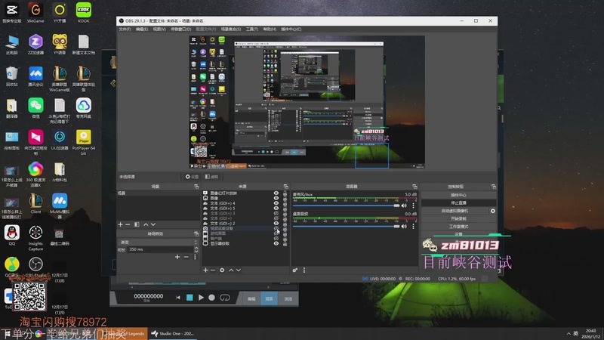604x340 pixels.
Task: Remove scene transition with minus icon
Action: click(186, 257)
